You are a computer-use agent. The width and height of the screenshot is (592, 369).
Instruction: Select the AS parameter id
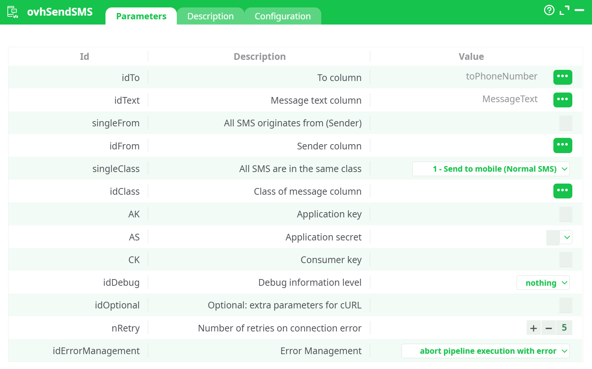click(134, 237)
